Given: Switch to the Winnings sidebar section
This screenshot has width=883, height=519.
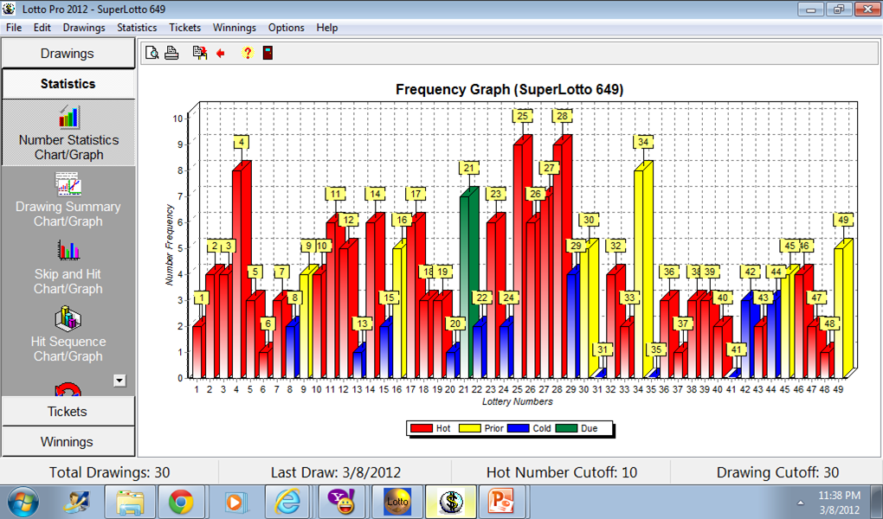Looking at the screenshot, I should tap(68, 442).
